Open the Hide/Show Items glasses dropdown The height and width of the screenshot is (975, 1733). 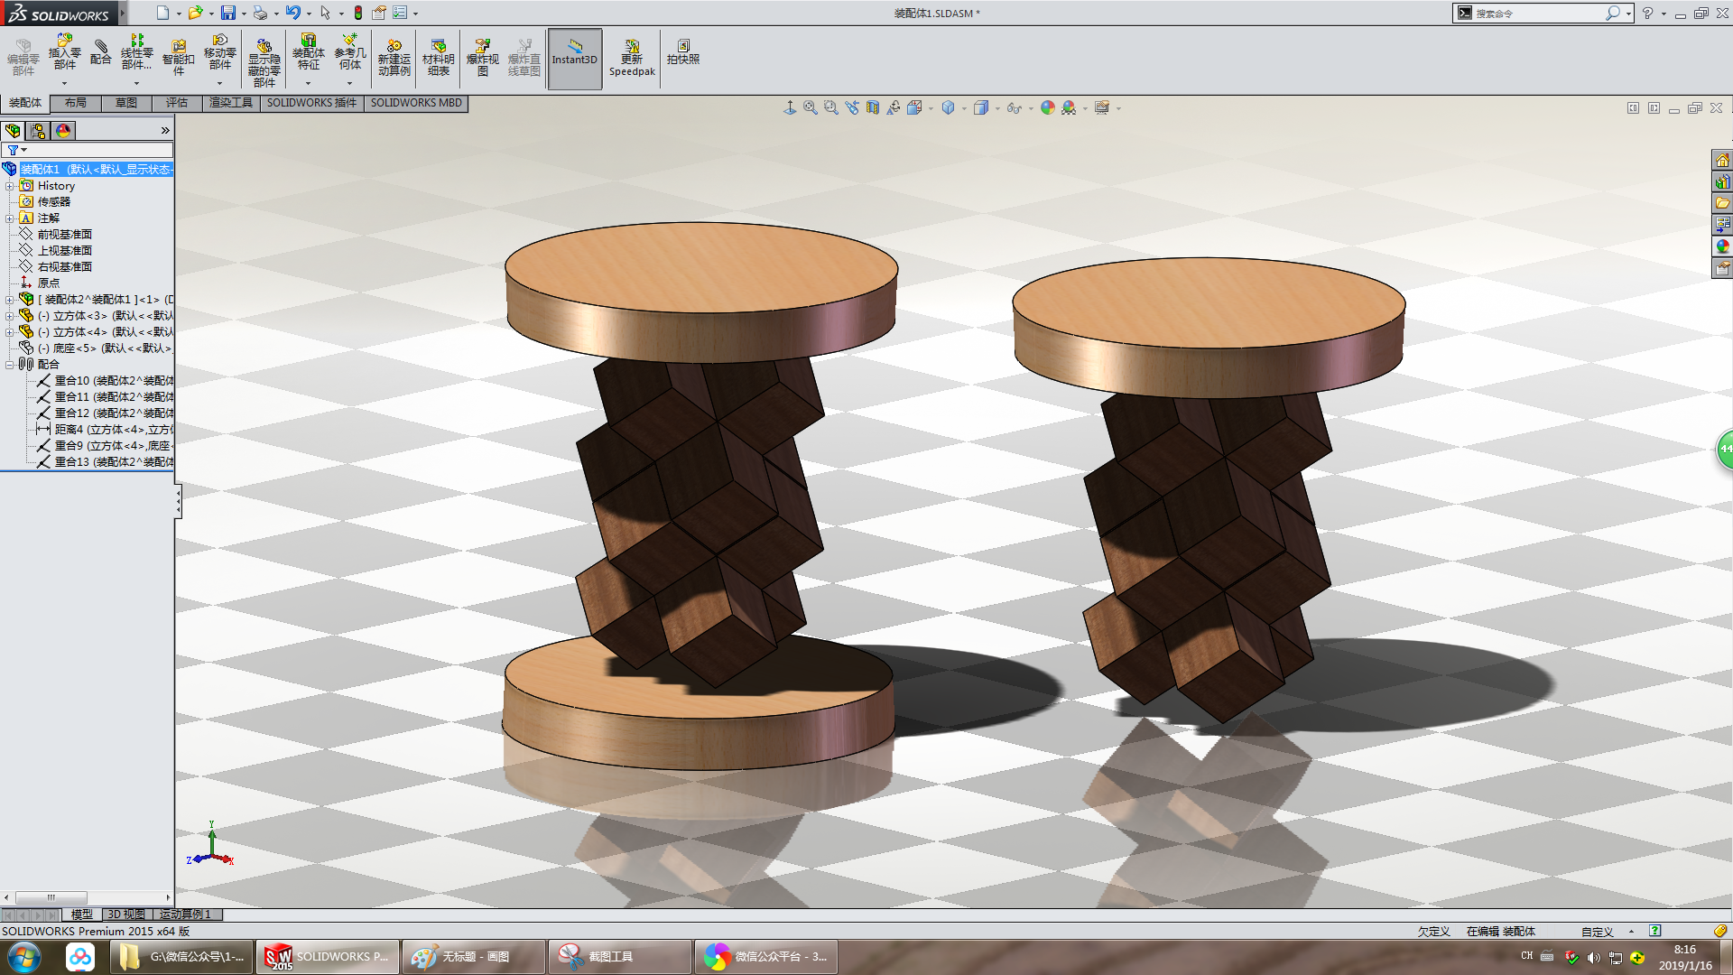pyautogui.click(x=1032, y=108)
